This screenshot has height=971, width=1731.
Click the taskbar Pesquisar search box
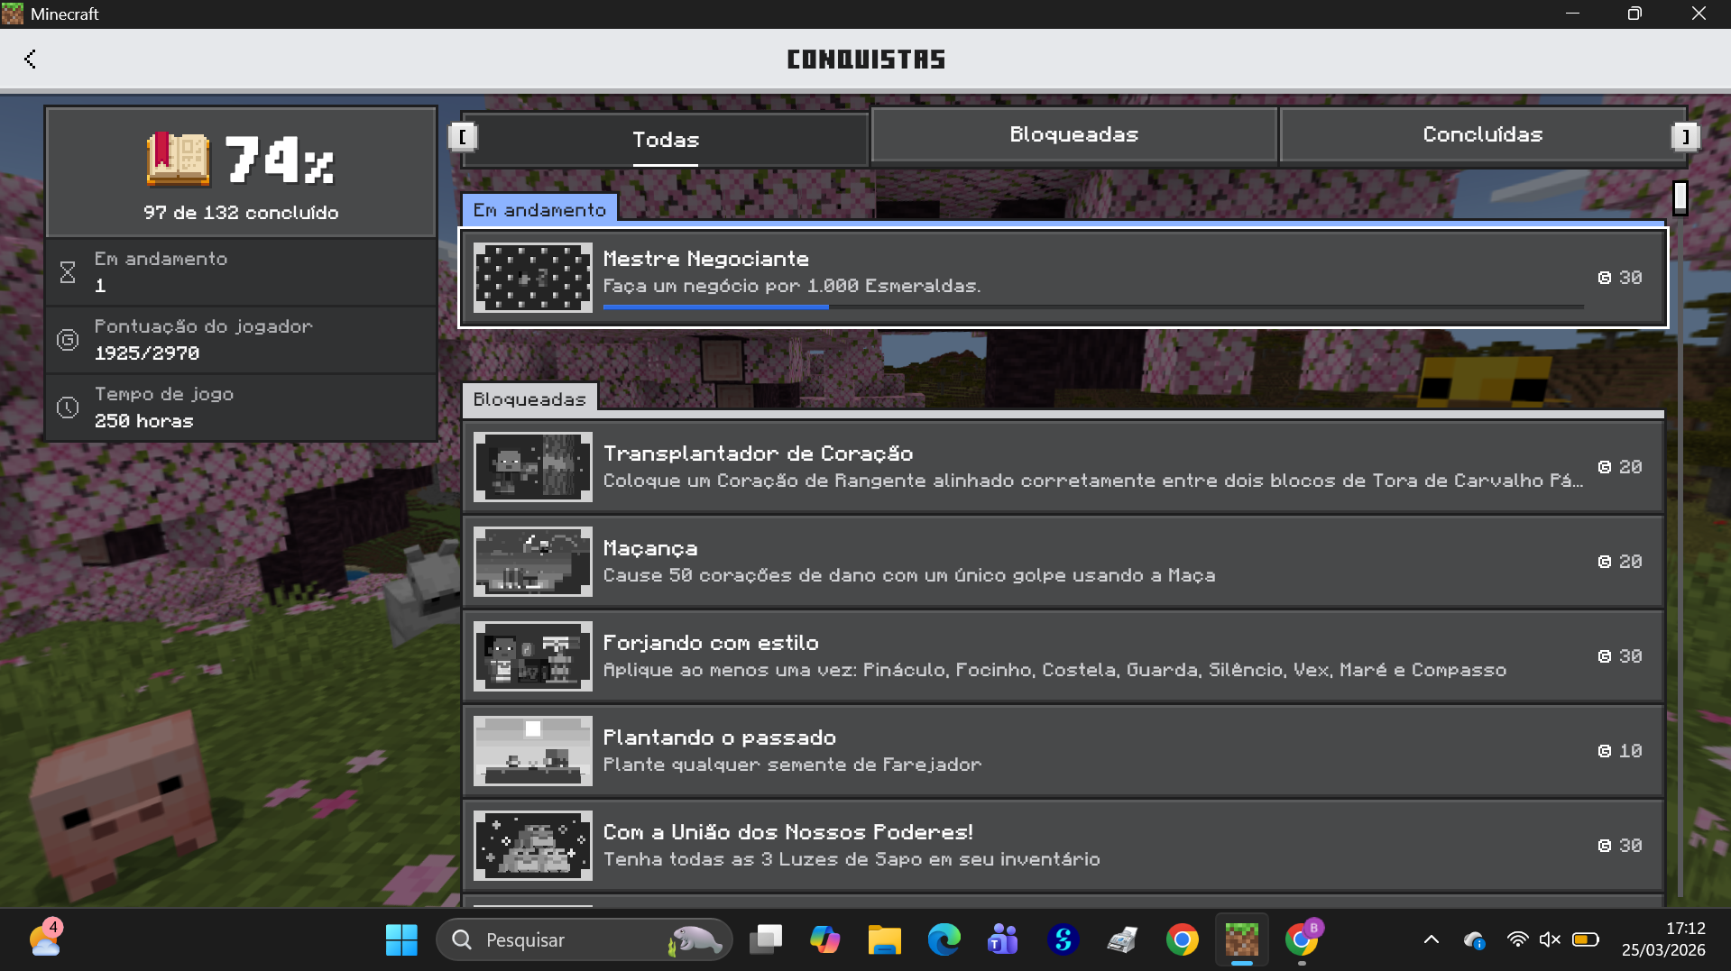click(584, 940)
